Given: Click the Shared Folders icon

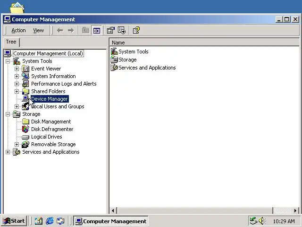Looking at the screenshot, I should pos(25,91).
